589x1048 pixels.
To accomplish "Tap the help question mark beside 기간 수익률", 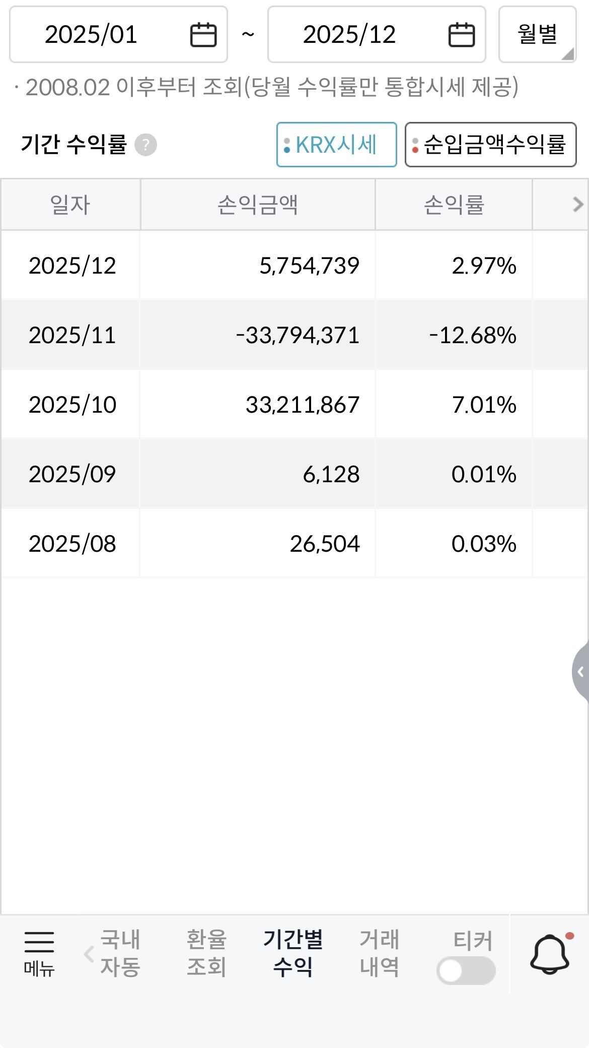I will [x=145, y=145].
